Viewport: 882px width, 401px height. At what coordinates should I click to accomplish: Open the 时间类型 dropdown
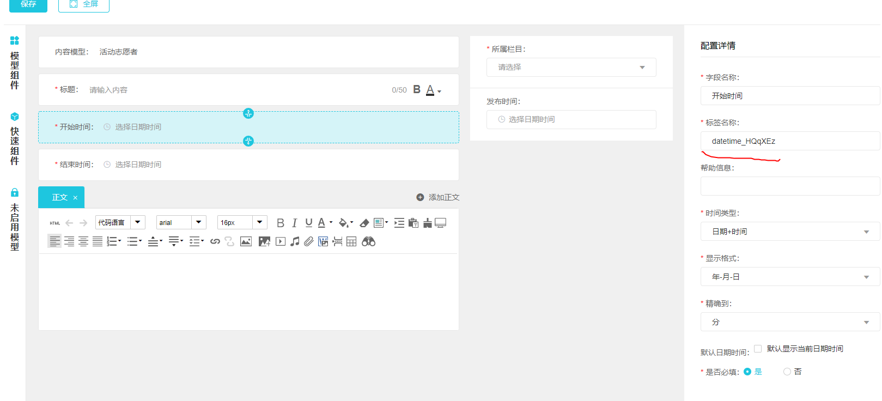[x=790, y=232]
